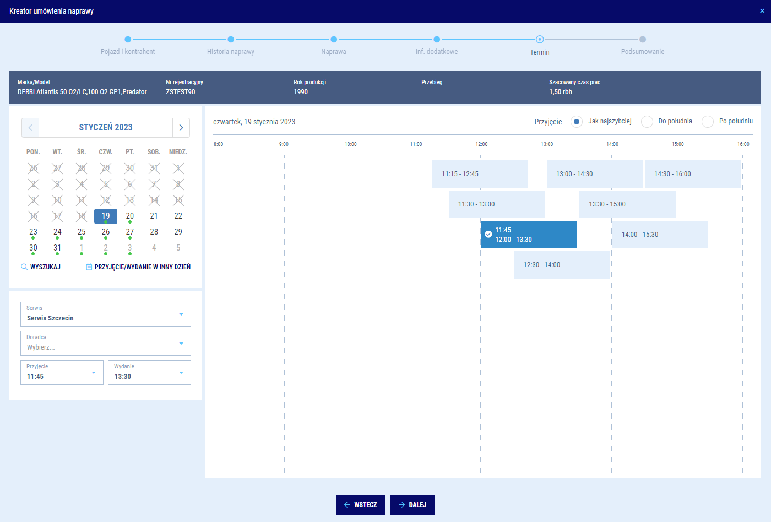Screen dimensions: 771x522
Task: Go to previous month with left chevron
Action: [30, 128]
